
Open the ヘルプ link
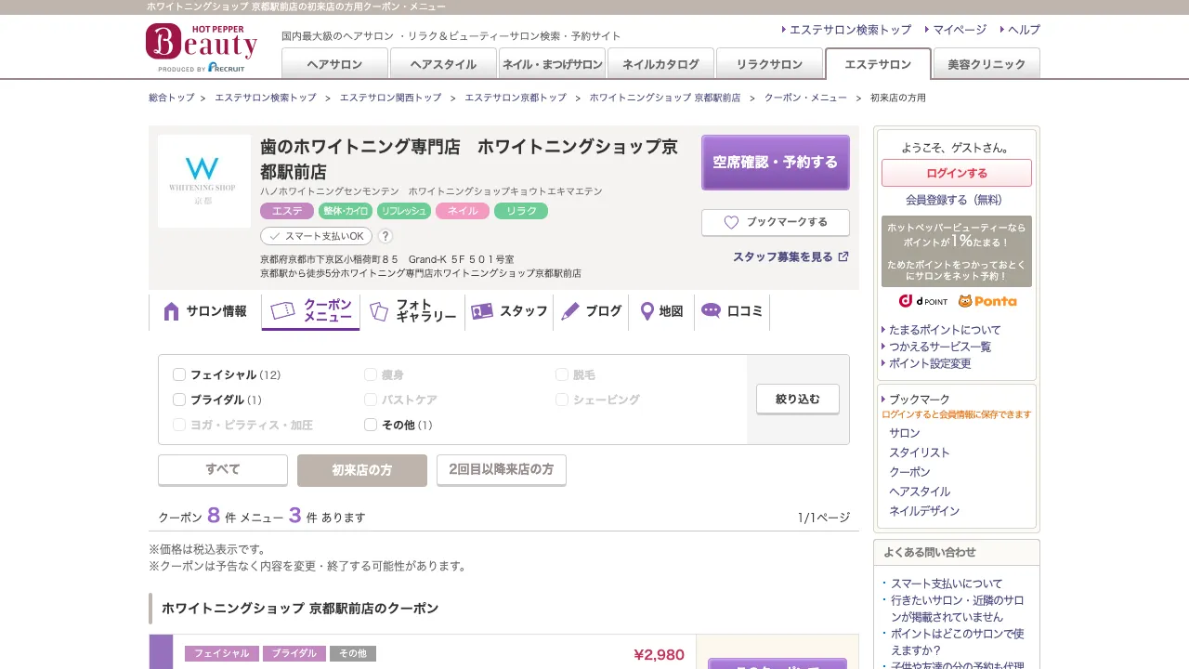pyautogui.click(x=1024, y=30)
